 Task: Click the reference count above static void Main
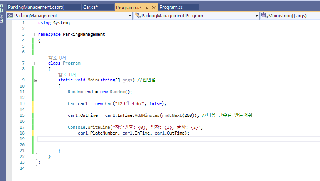[x=67, y=75]
